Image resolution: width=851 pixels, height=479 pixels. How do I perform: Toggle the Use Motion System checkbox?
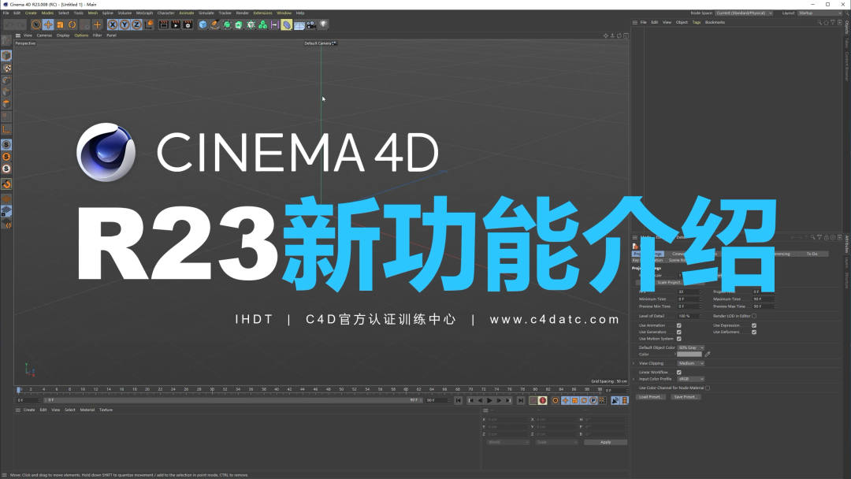pos(678,339)
